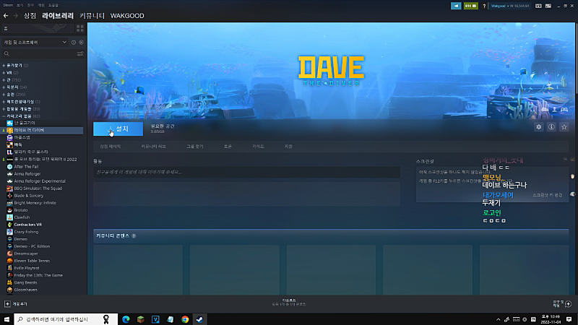Go to the 커뮤니티 tab

coord(92,16)
